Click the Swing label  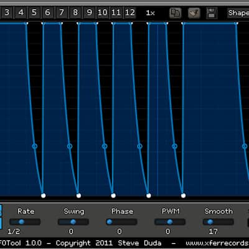(x=74, y=212)
